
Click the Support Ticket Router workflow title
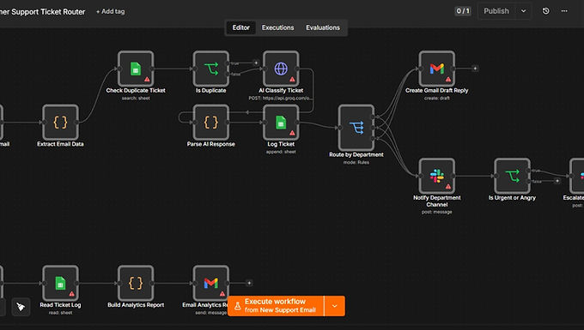click(42, 12)
